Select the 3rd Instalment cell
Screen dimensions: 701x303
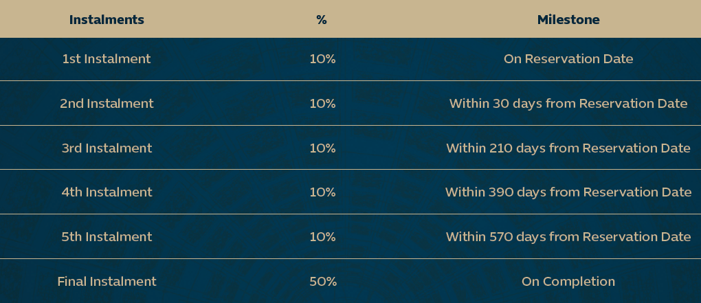[107, 148]
